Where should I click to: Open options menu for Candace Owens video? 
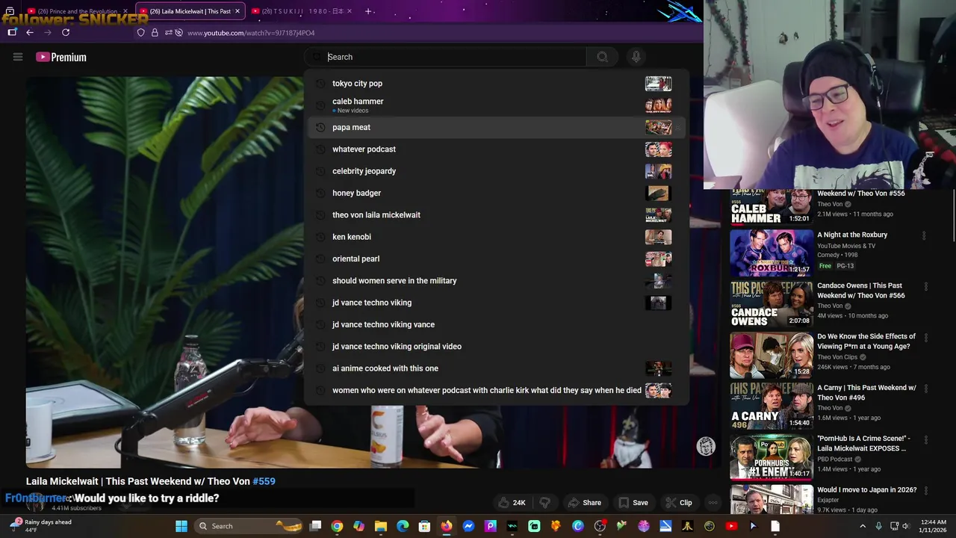tap(926, 287)
